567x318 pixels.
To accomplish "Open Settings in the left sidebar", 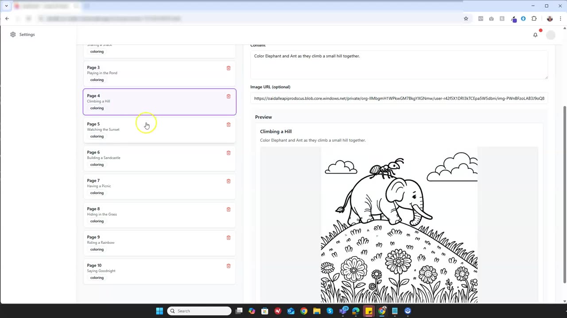I will [23, 34].
